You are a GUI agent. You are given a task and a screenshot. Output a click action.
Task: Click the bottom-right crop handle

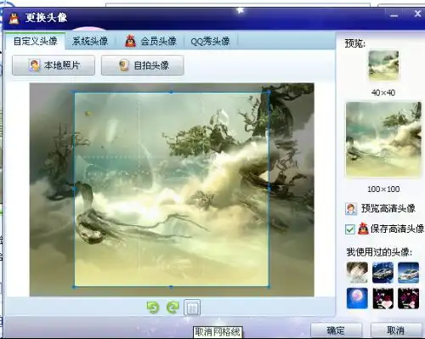pyautogui.click(x=269, y=286)
